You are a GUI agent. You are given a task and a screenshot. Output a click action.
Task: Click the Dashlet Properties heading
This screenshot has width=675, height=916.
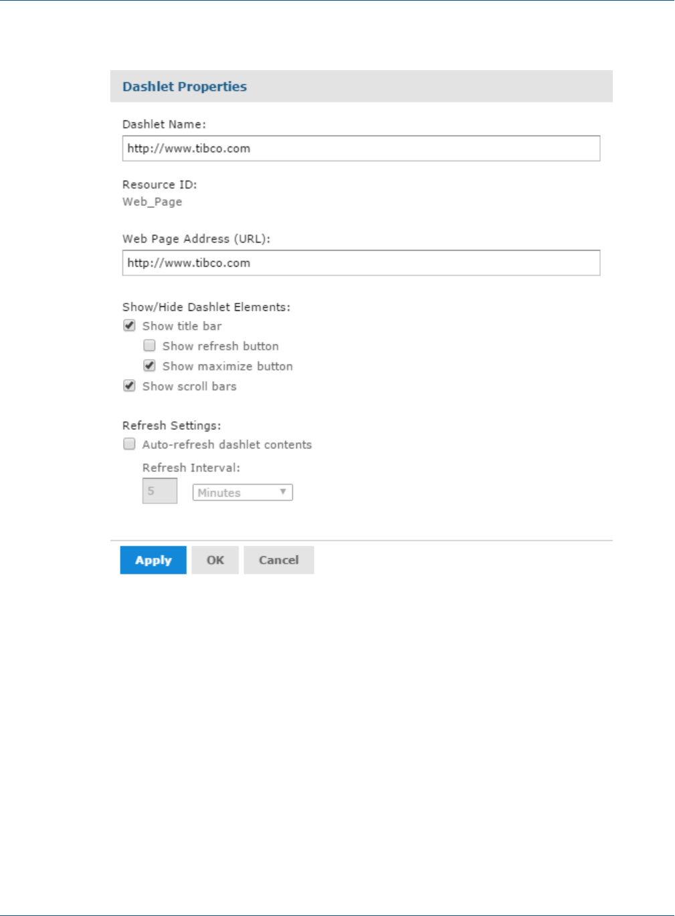click(x=185, y=87)
